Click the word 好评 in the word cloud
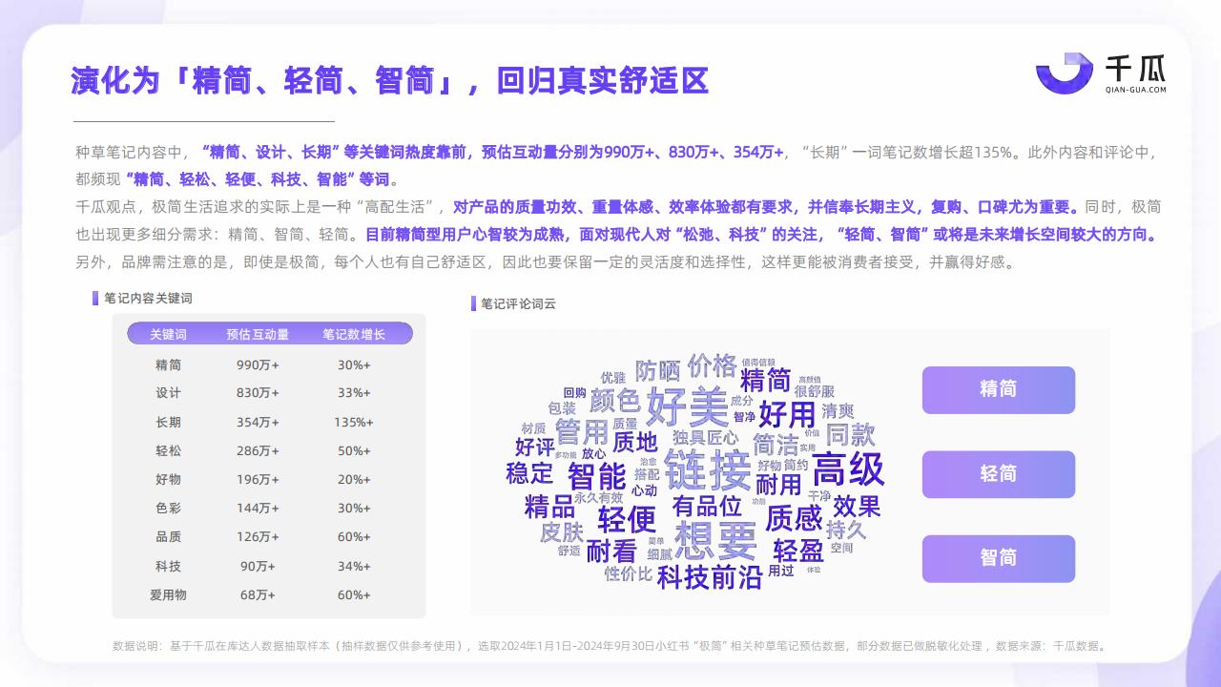Viewport: 1221px width, 687px height. click(x=534, y=446)
